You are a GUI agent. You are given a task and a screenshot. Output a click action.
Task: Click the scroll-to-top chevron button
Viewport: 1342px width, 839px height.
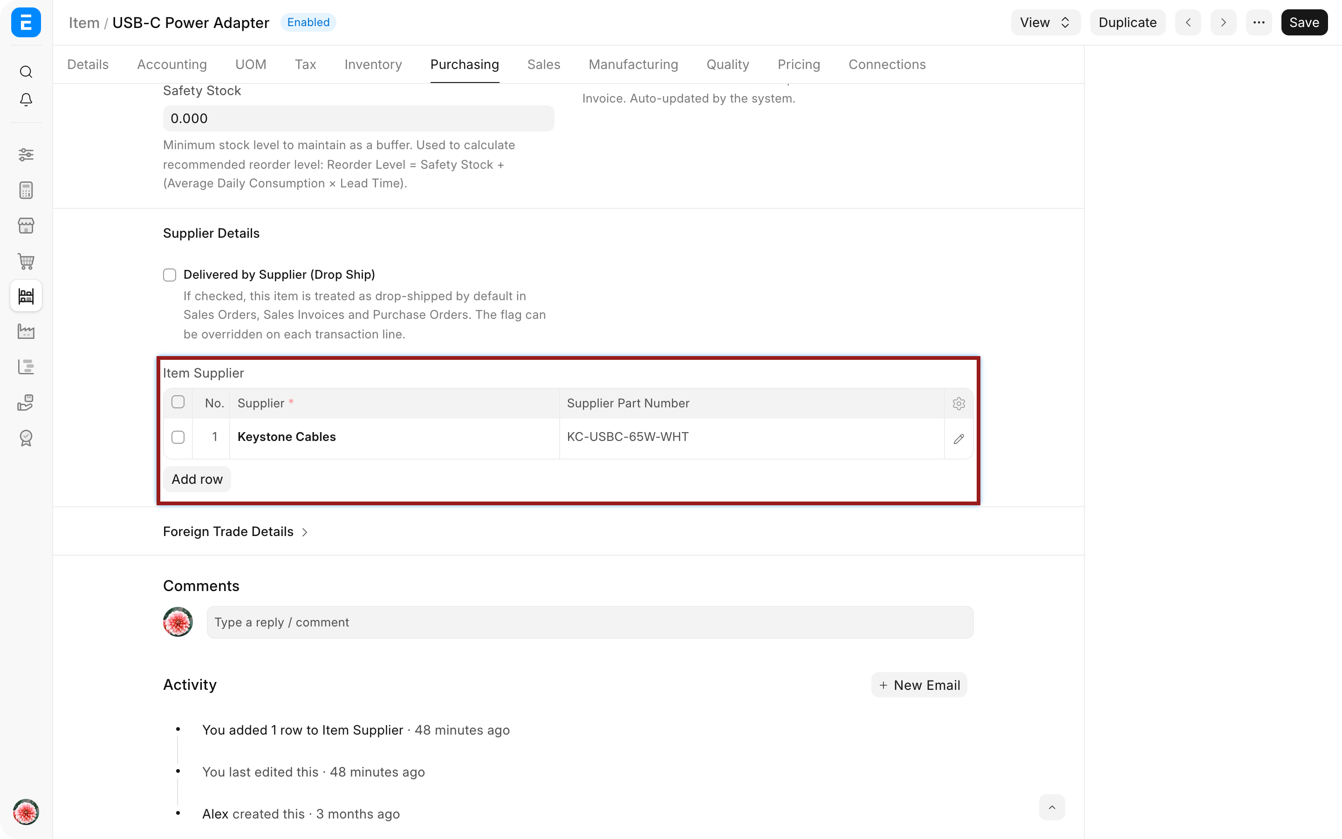coord(1052,807)
